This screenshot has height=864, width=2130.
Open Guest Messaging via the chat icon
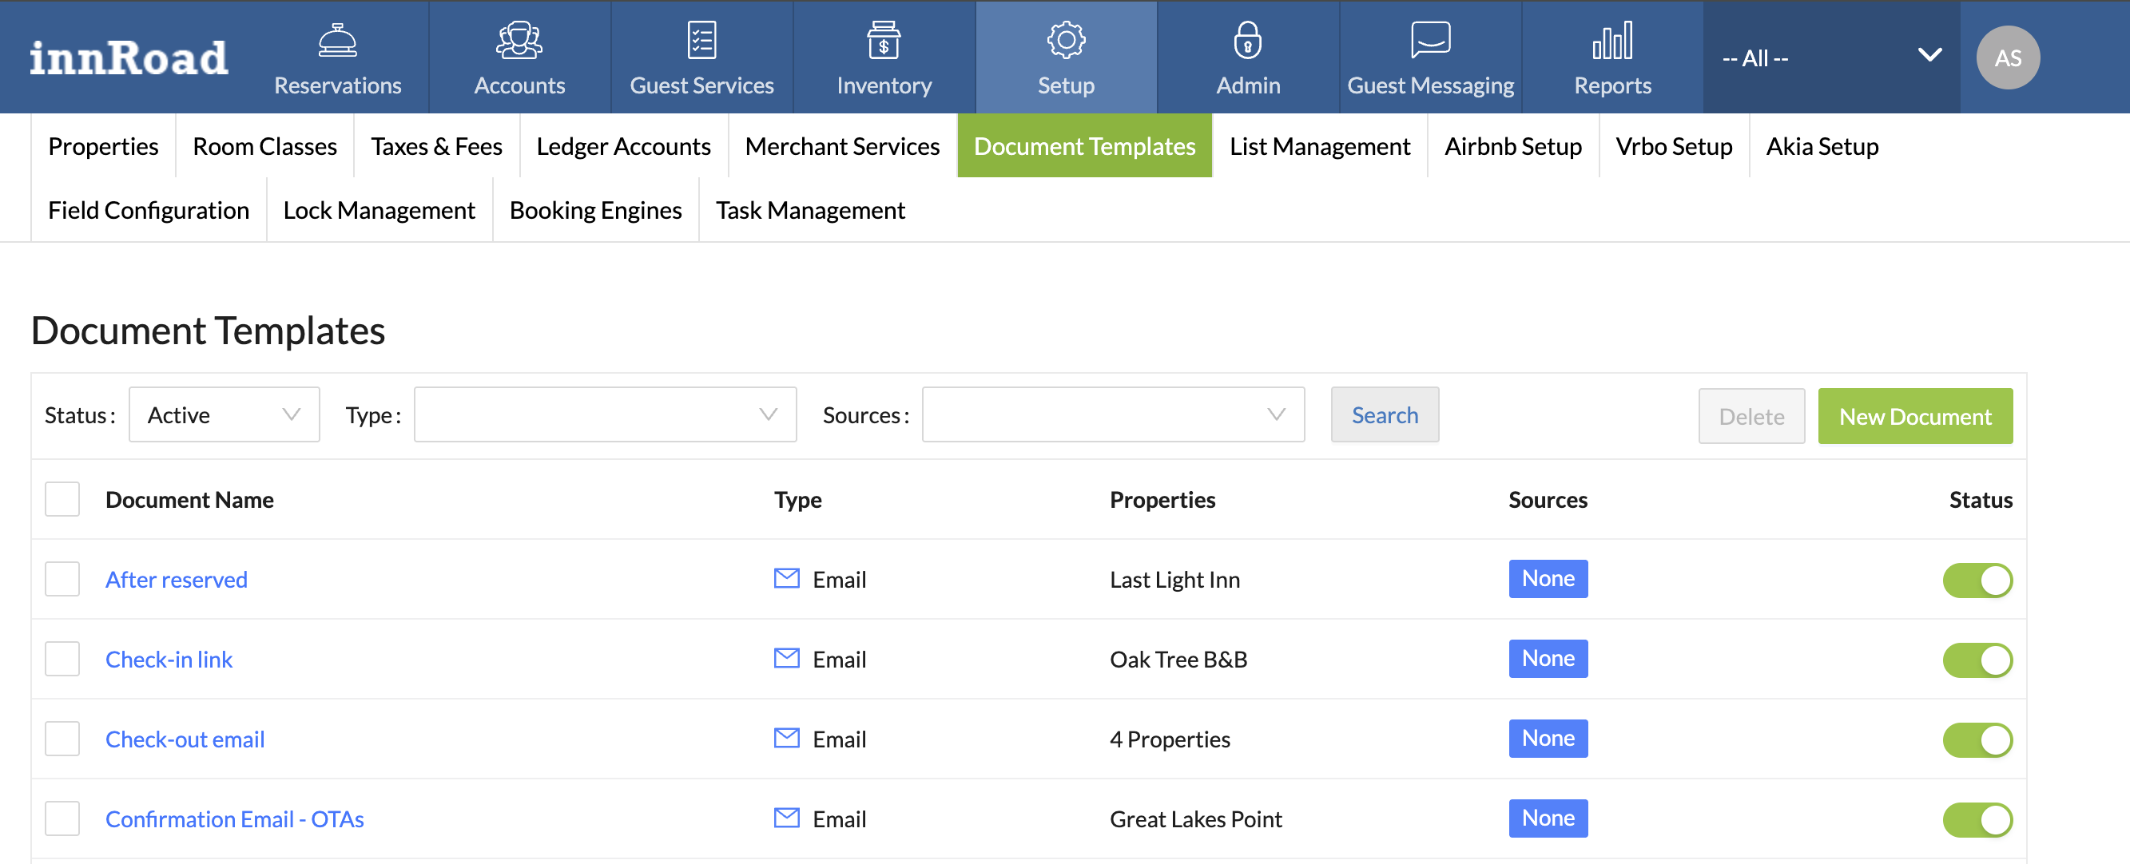[1429, 40]
